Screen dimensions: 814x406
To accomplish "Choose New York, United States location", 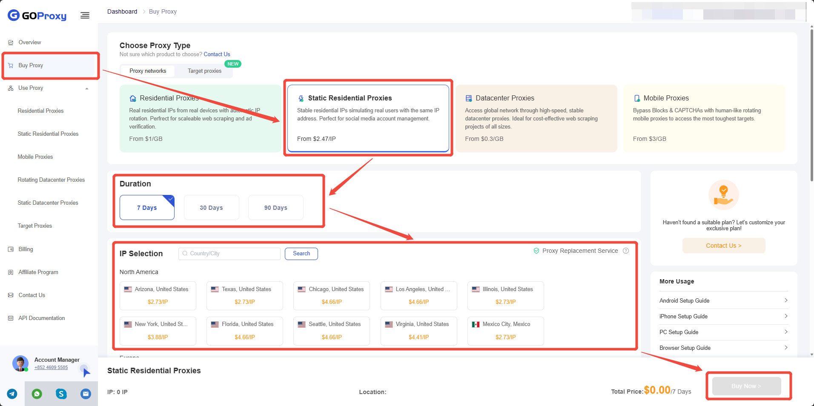I will coord(158,331).
